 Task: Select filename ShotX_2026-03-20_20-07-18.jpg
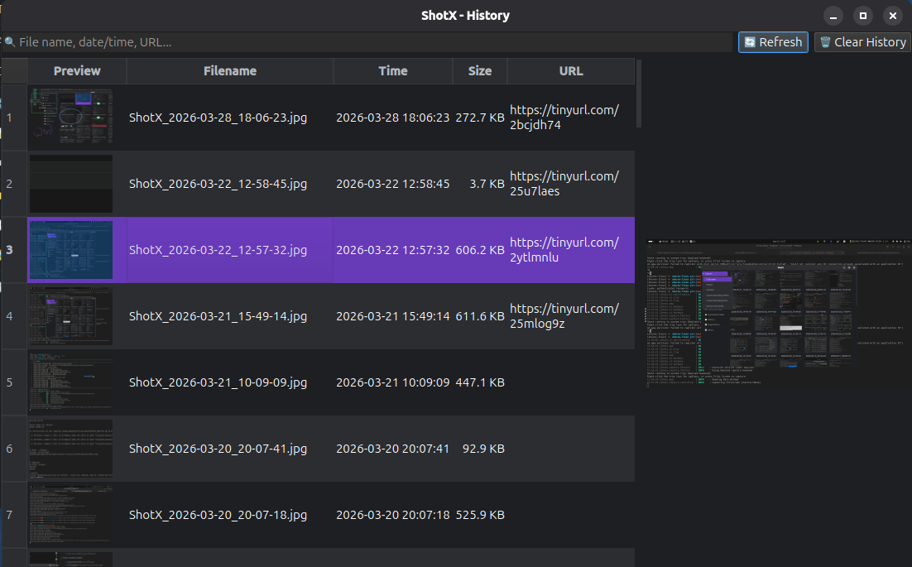[218, 515]
